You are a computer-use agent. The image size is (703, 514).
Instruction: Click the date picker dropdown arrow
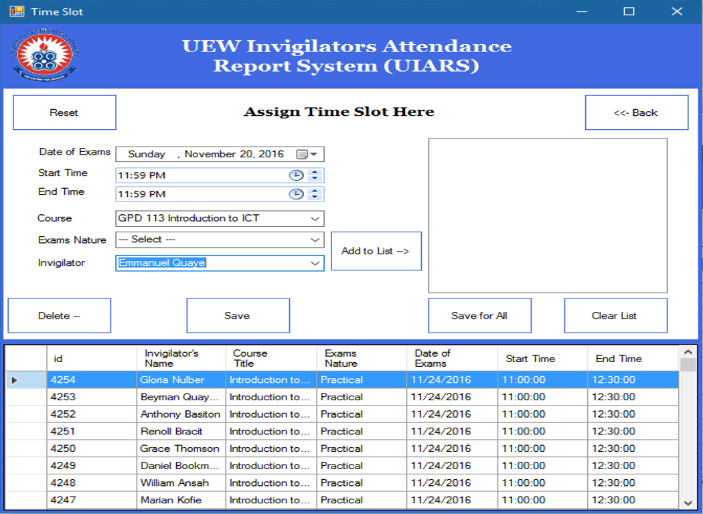[x=313, y=153]
